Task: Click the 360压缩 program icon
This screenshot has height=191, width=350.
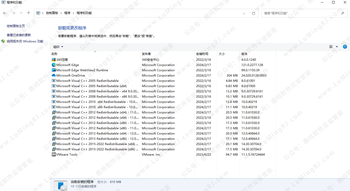Action: coord(54,60)
